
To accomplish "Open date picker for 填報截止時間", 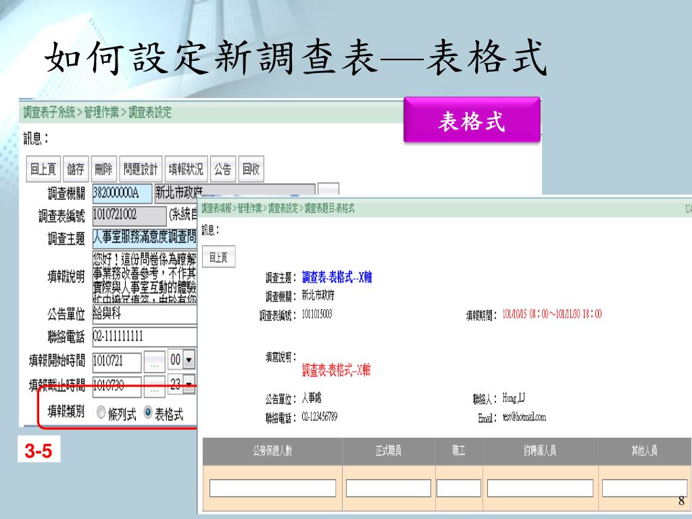I will [x=155, y=387].
